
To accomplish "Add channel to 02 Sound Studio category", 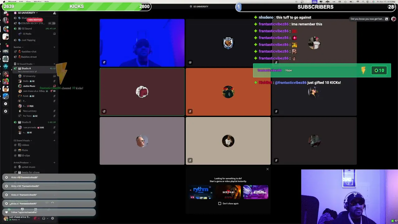I will coord(54,64).
